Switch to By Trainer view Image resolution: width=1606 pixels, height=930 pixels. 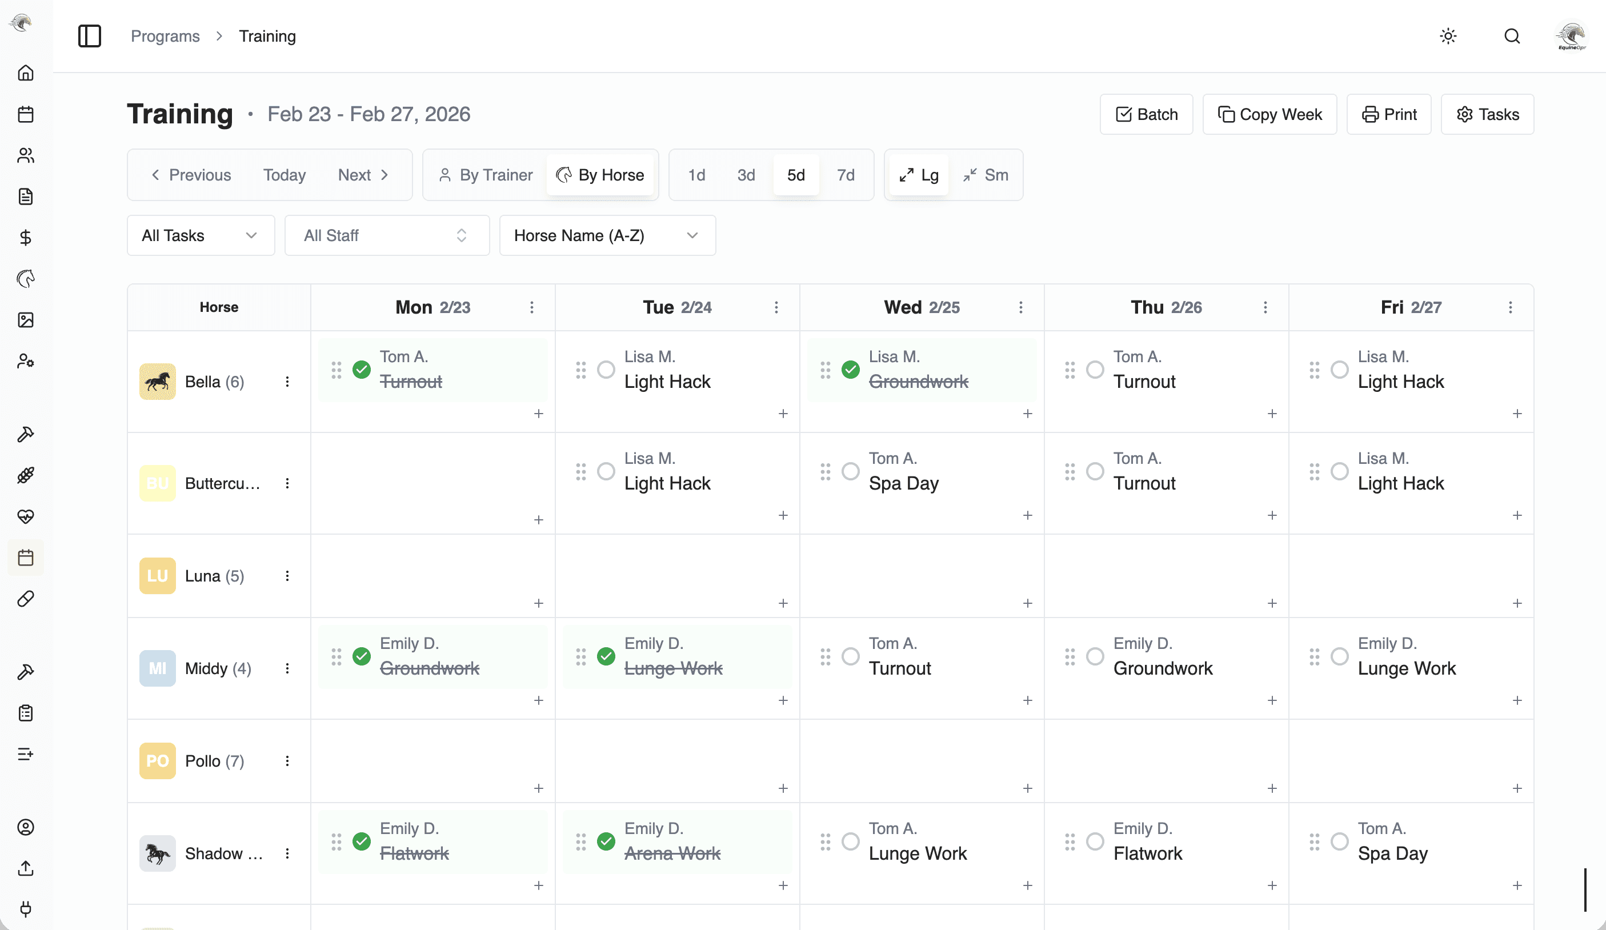click(x=486, y=175)
